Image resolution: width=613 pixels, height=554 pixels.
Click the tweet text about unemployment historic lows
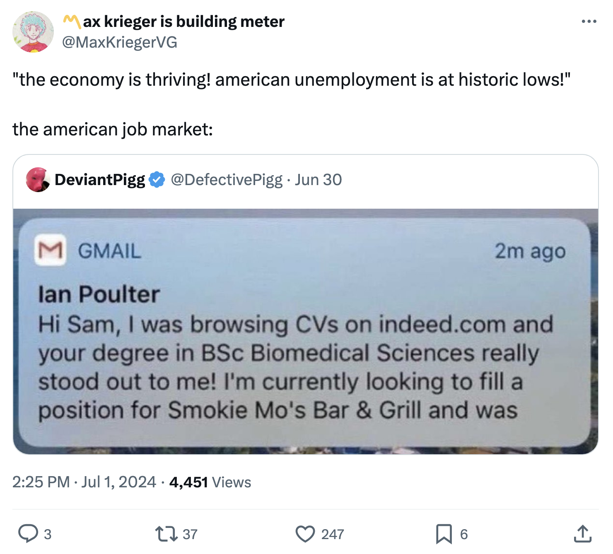click(x=291, y=79)
